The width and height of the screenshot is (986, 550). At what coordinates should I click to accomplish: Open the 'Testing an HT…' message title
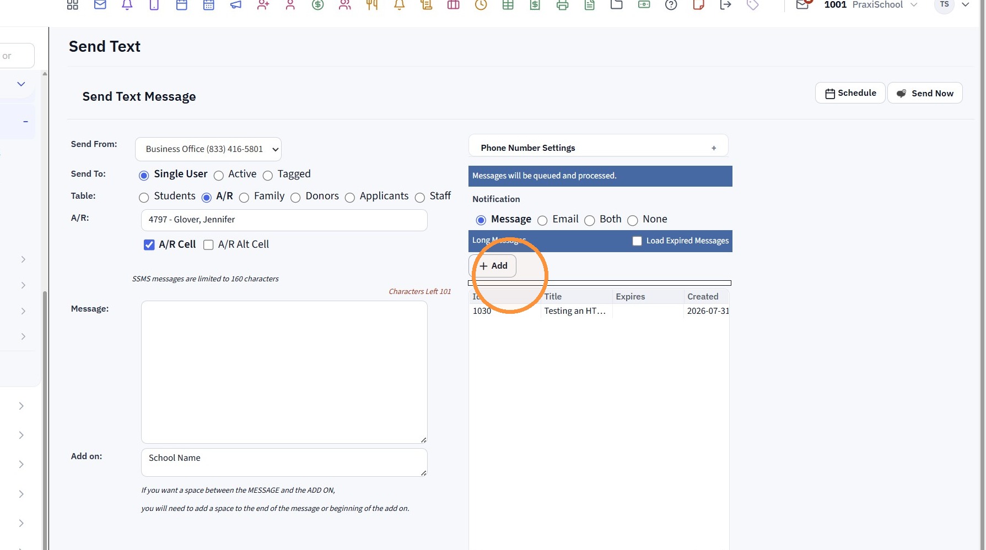(575, 311)
